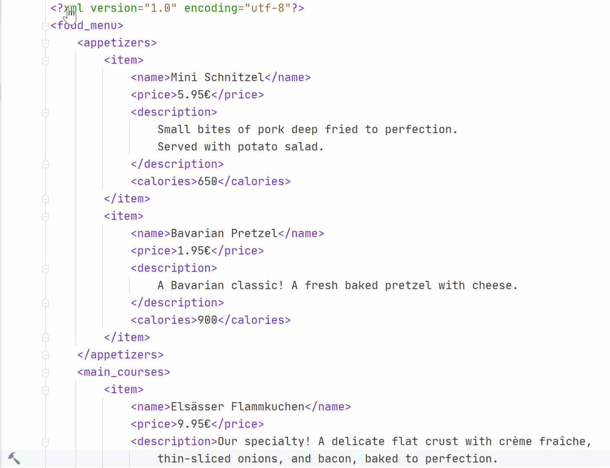Click the closing appetizers tag
Viewport: 610px width, 468px height.
pos(120,354)
